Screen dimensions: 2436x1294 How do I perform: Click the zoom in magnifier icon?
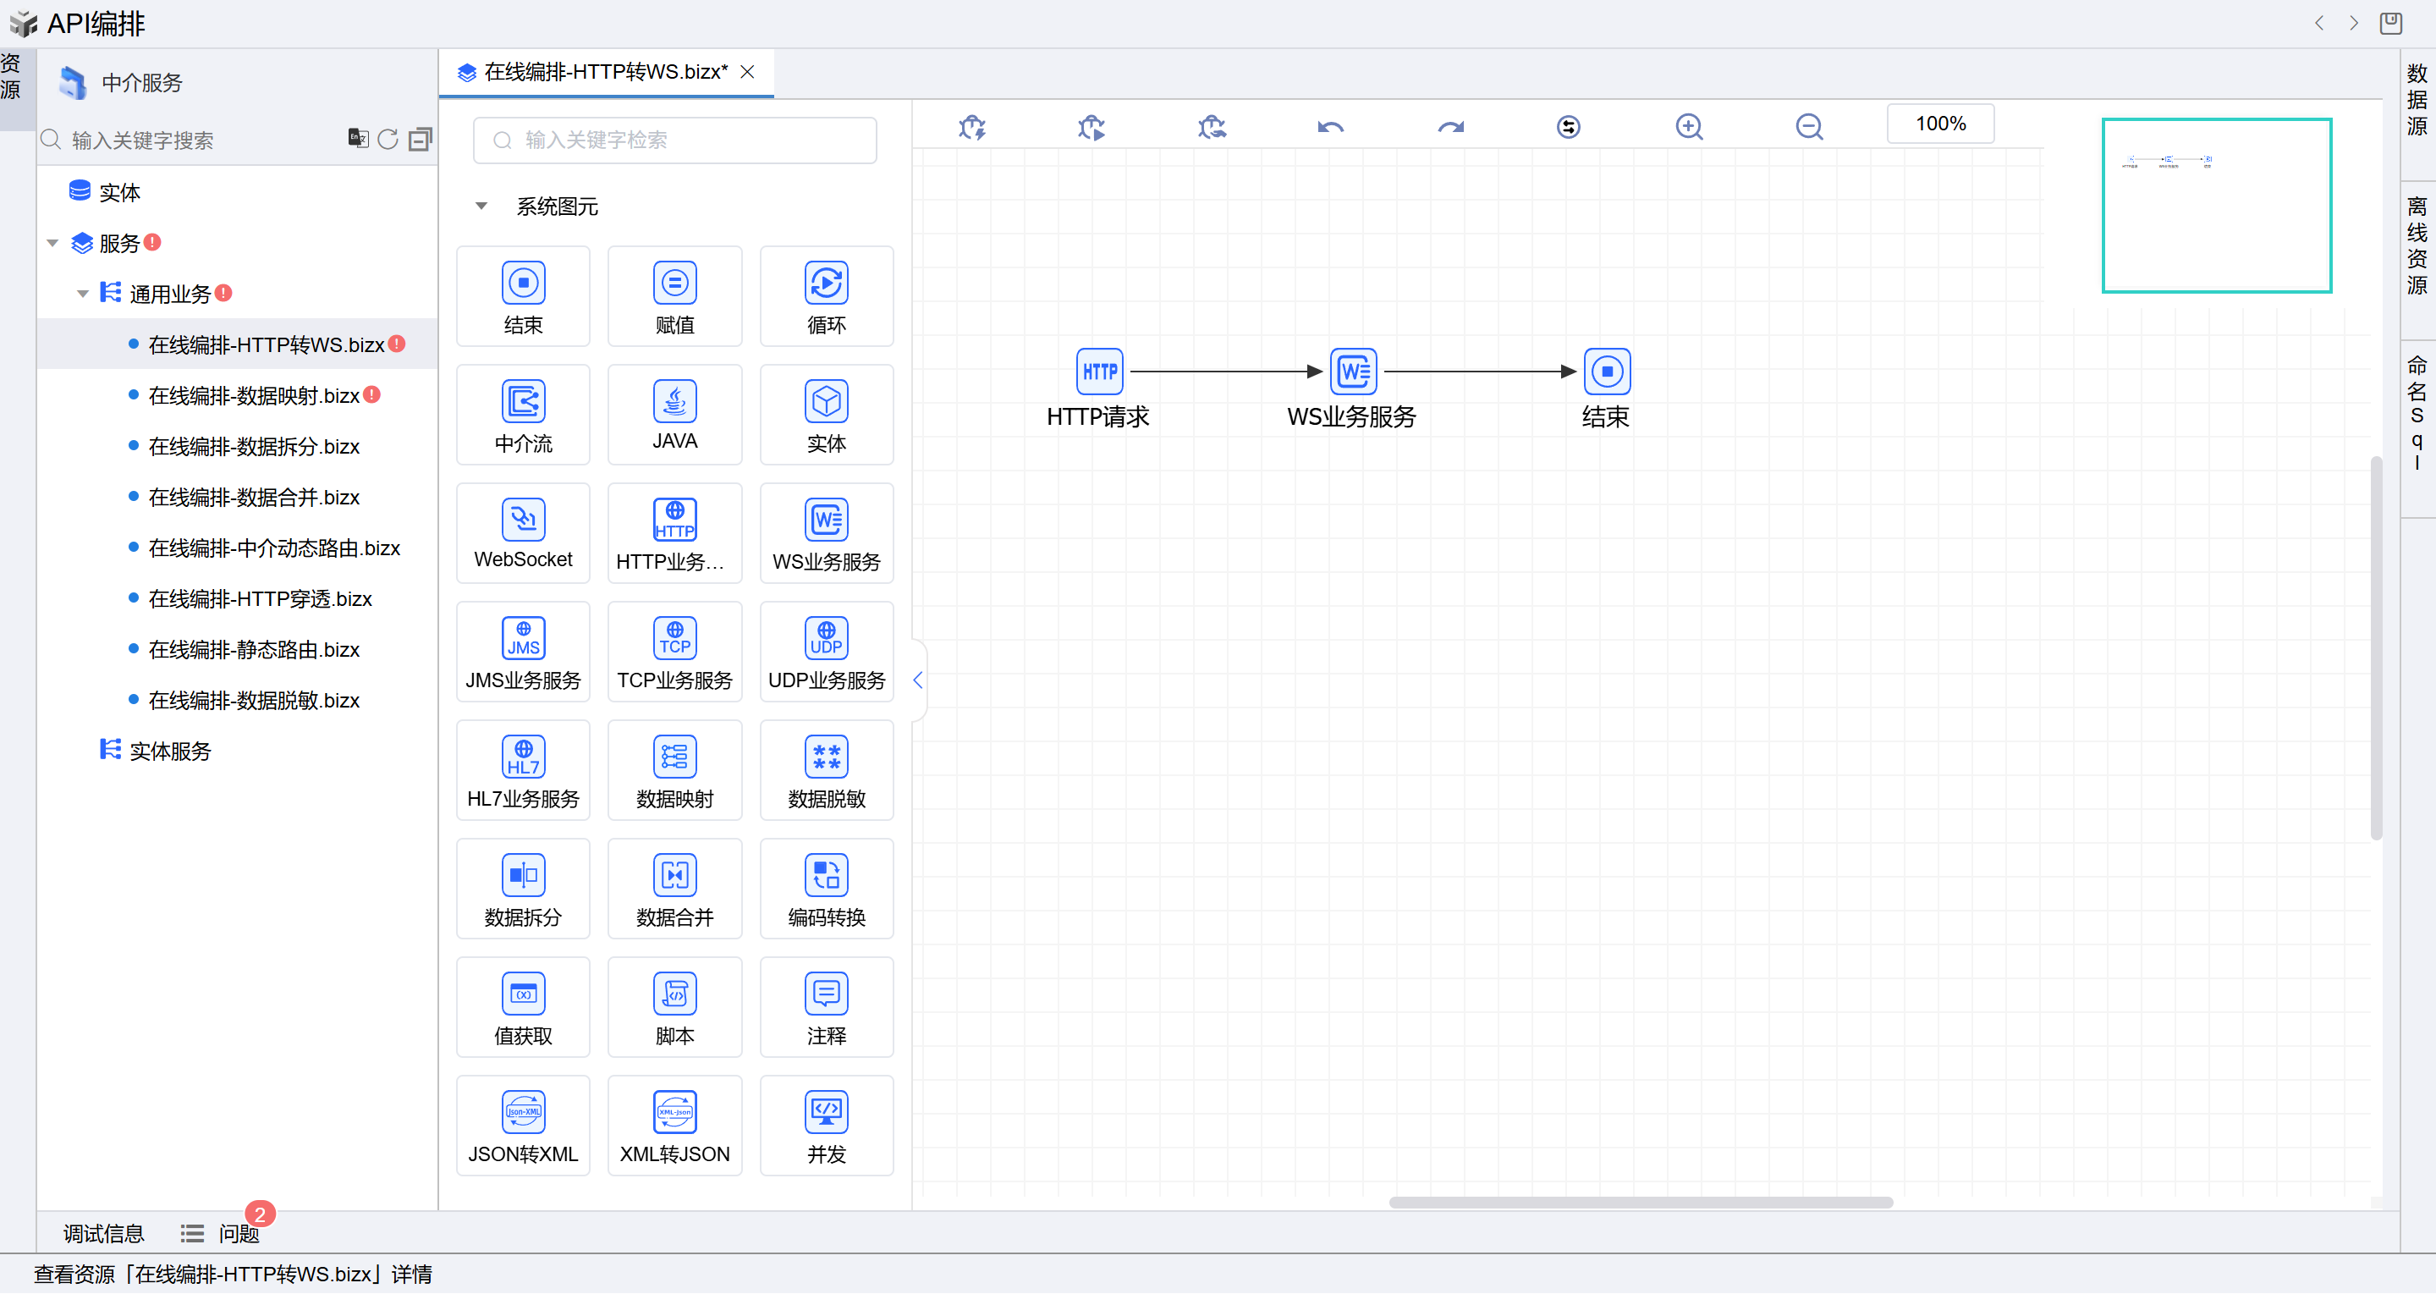click(x=1688, y=127)
